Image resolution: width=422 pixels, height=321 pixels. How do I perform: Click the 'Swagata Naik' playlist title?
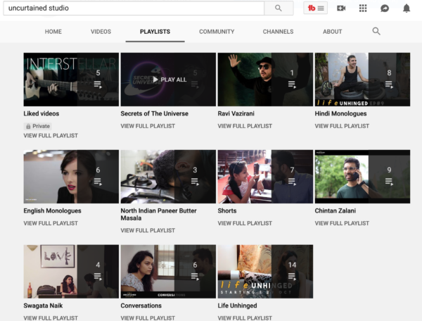(x=43, y=306)
